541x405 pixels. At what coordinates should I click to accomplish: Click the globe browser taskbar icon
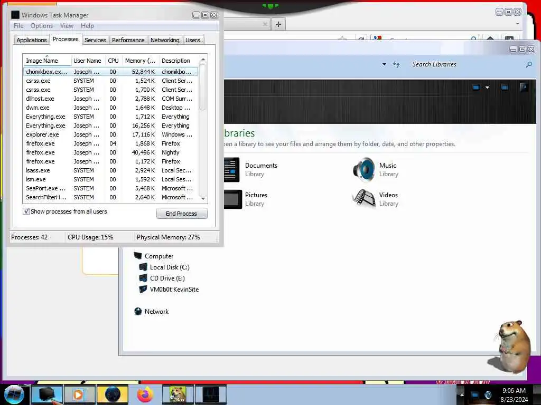(113, 394)
